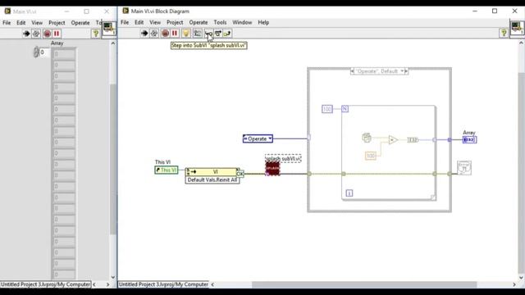
Task: Abort execution in Main VI front panel
Action: click(48, 34)
